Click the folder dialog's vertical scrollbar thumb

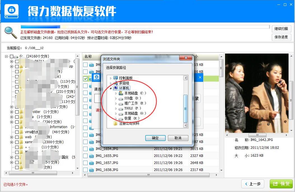185,109
